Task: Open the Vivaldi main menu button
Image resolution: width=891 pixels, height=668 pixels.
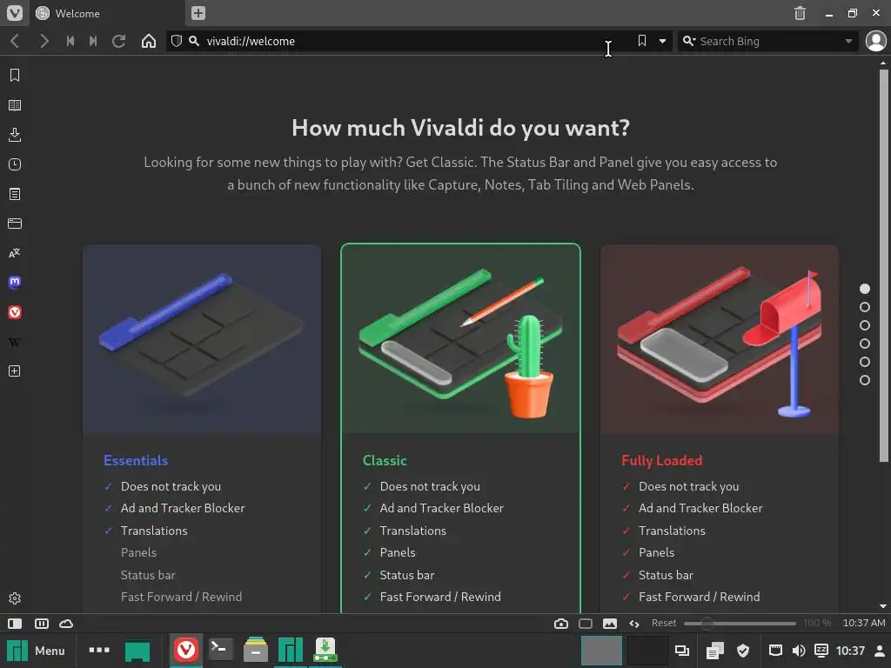Action: tap(14, 12)
